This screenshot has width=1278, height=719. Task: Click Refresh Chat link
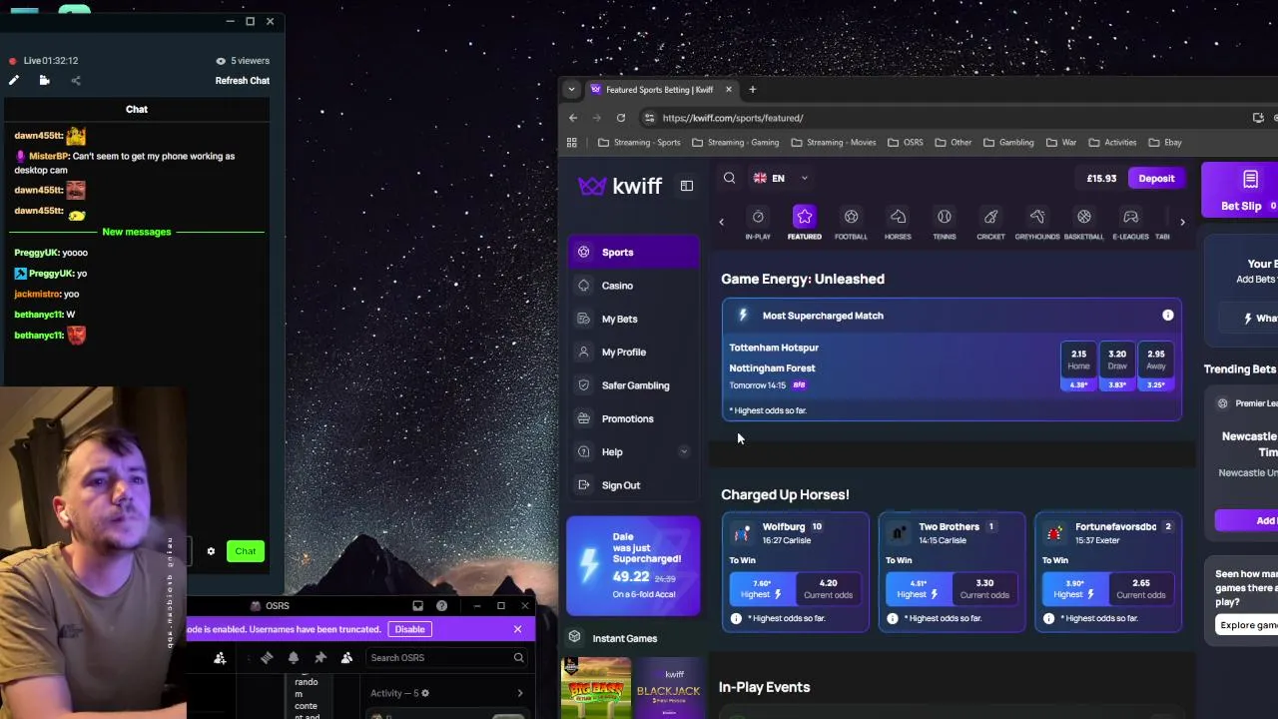(243, 81)
